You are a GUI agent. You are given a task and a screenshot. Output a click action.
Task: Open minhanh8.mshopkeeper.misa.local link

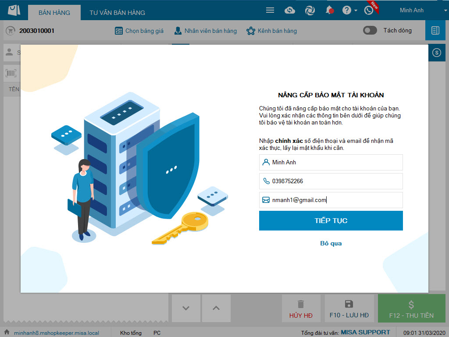57,333
